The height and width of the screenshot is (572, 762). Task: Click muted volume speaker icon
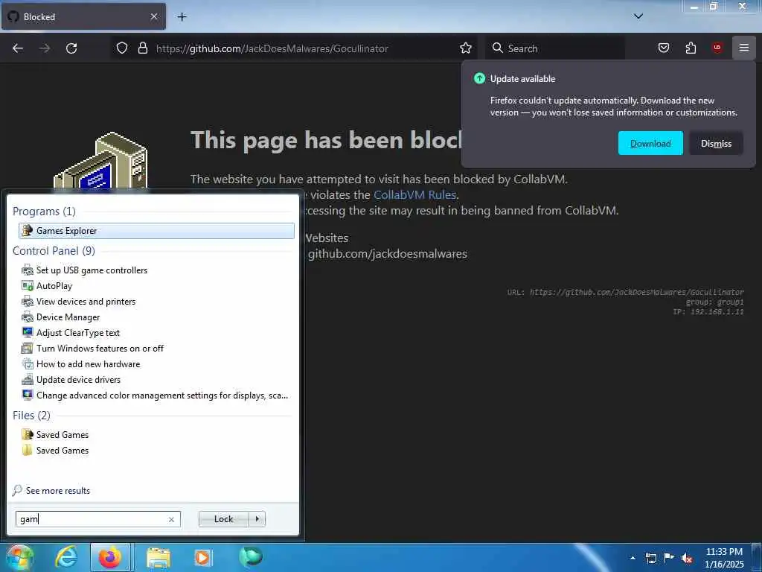pyautogui.click(x=687, y=559)
